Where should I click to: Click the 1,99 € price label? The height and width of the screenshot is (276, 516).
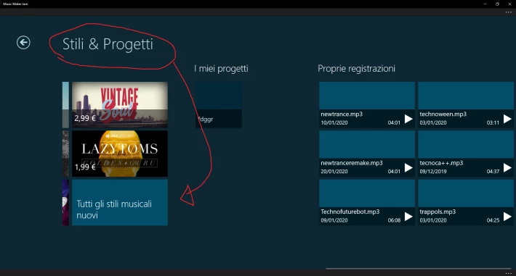(85, 167)
